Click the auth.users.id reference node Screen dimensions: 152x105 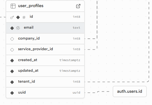click(x=130, y=91)
